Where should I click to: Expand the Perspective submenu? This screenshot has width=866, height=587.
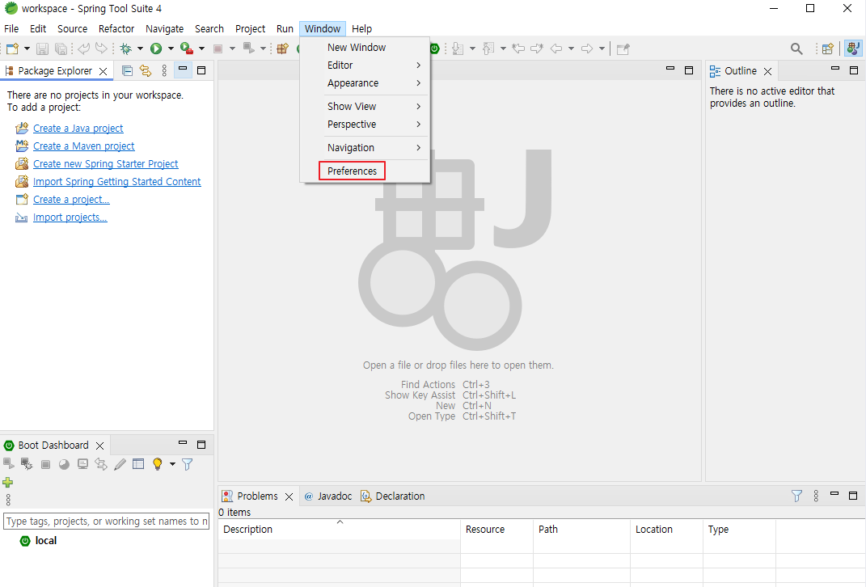pos(365,125)
